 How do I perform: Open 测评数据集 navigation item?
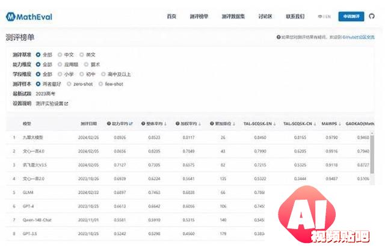coord(233,16)
